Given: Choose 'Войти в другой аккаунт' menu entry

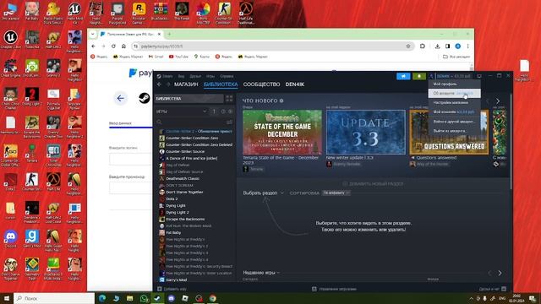Looking at the screenshot, I should pyautogui.click(x=455, y=122).
